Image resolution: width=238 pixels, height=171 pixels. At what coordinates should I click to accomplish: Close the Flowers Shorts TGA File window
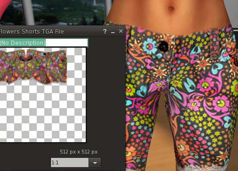(x=121, y=31)
